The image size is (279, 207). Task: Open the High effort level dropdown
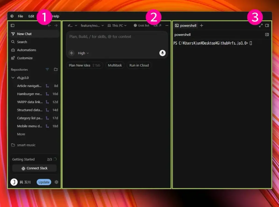pyautogui.click(x=83, y=53)
